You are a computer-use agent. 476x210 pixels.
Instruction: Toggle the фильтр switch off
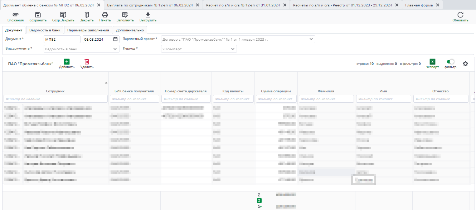pos(451,62)
